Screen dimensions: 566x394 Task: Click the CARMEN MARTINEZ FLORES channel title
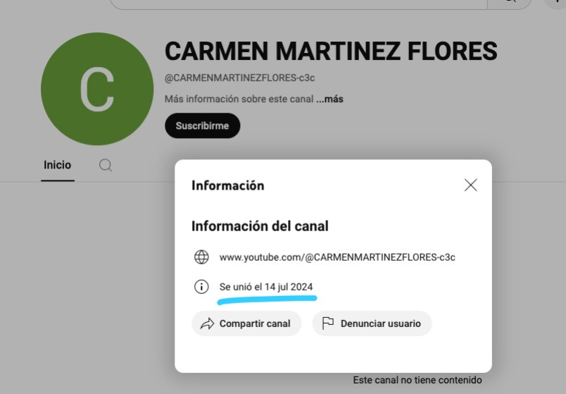point(331,51)
